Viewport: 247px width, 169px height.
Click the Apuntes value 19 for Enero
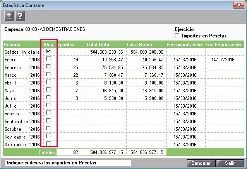click(x=76, y=60)
